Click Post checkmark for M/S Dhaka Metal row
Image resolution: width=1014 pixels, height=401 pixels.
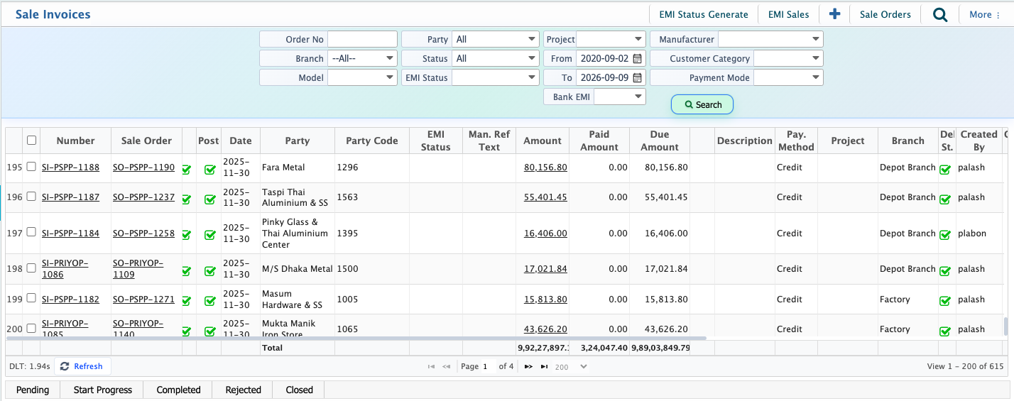tap(209, 270)
